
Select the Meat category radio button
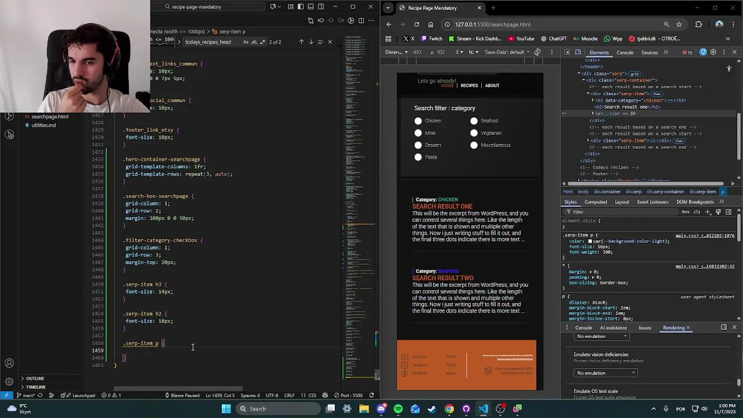pos(418,133)
